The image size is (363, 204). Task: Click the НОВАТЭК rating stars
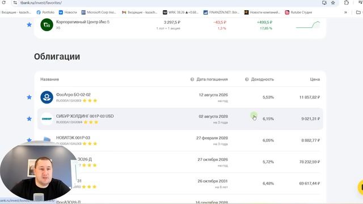pyautogui.click(x=90, y=143)
